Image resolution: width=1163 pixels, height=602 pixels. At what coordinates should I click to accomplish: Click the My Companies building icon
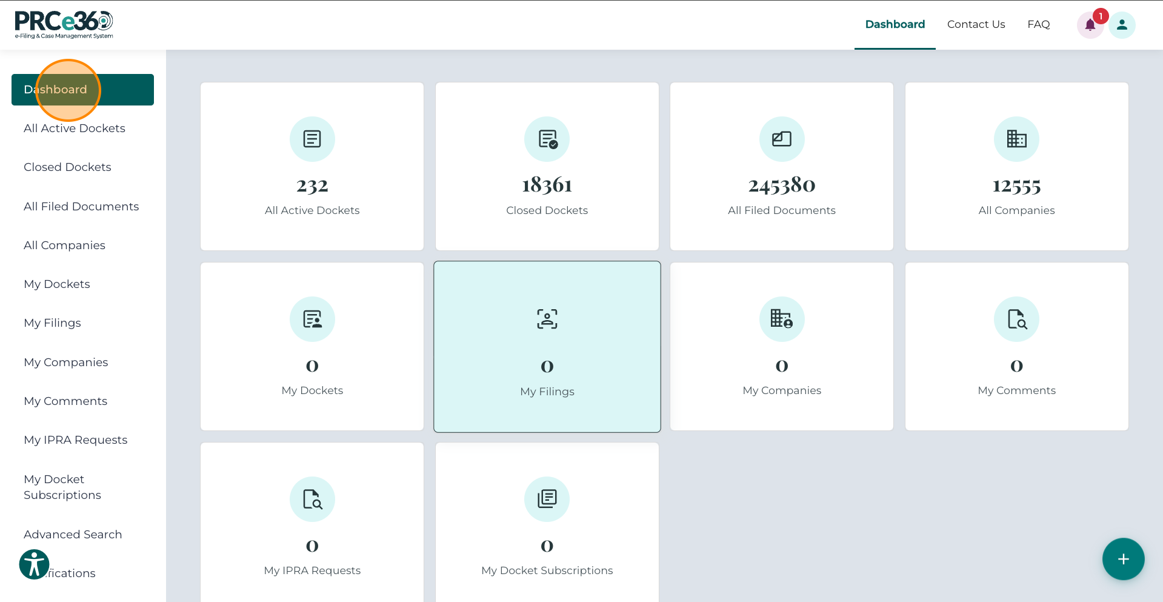point(781,319)
